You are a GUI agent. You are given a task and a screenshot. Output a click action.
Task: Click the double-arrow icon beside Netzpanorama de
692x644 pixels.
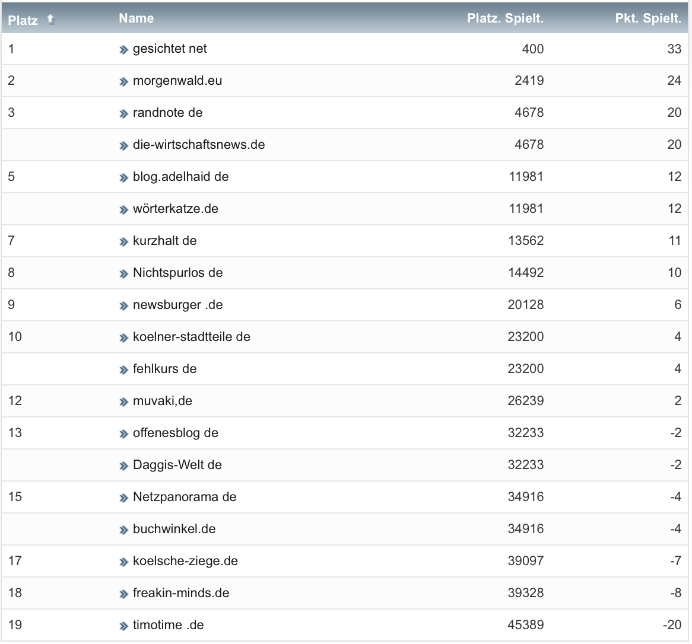[x=123, y=498]
